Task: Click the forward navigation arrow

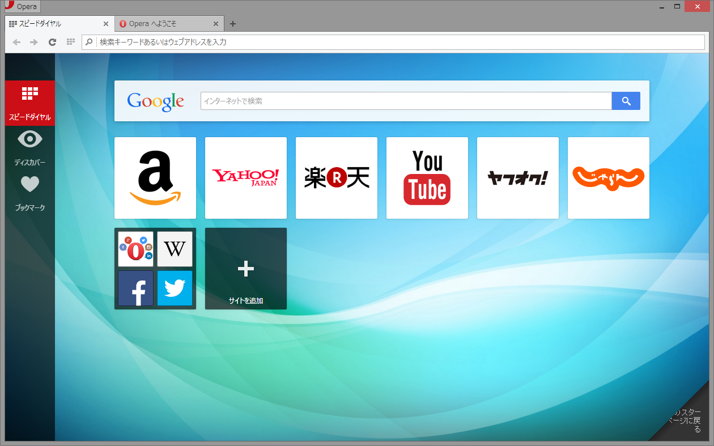Action: 33,42
